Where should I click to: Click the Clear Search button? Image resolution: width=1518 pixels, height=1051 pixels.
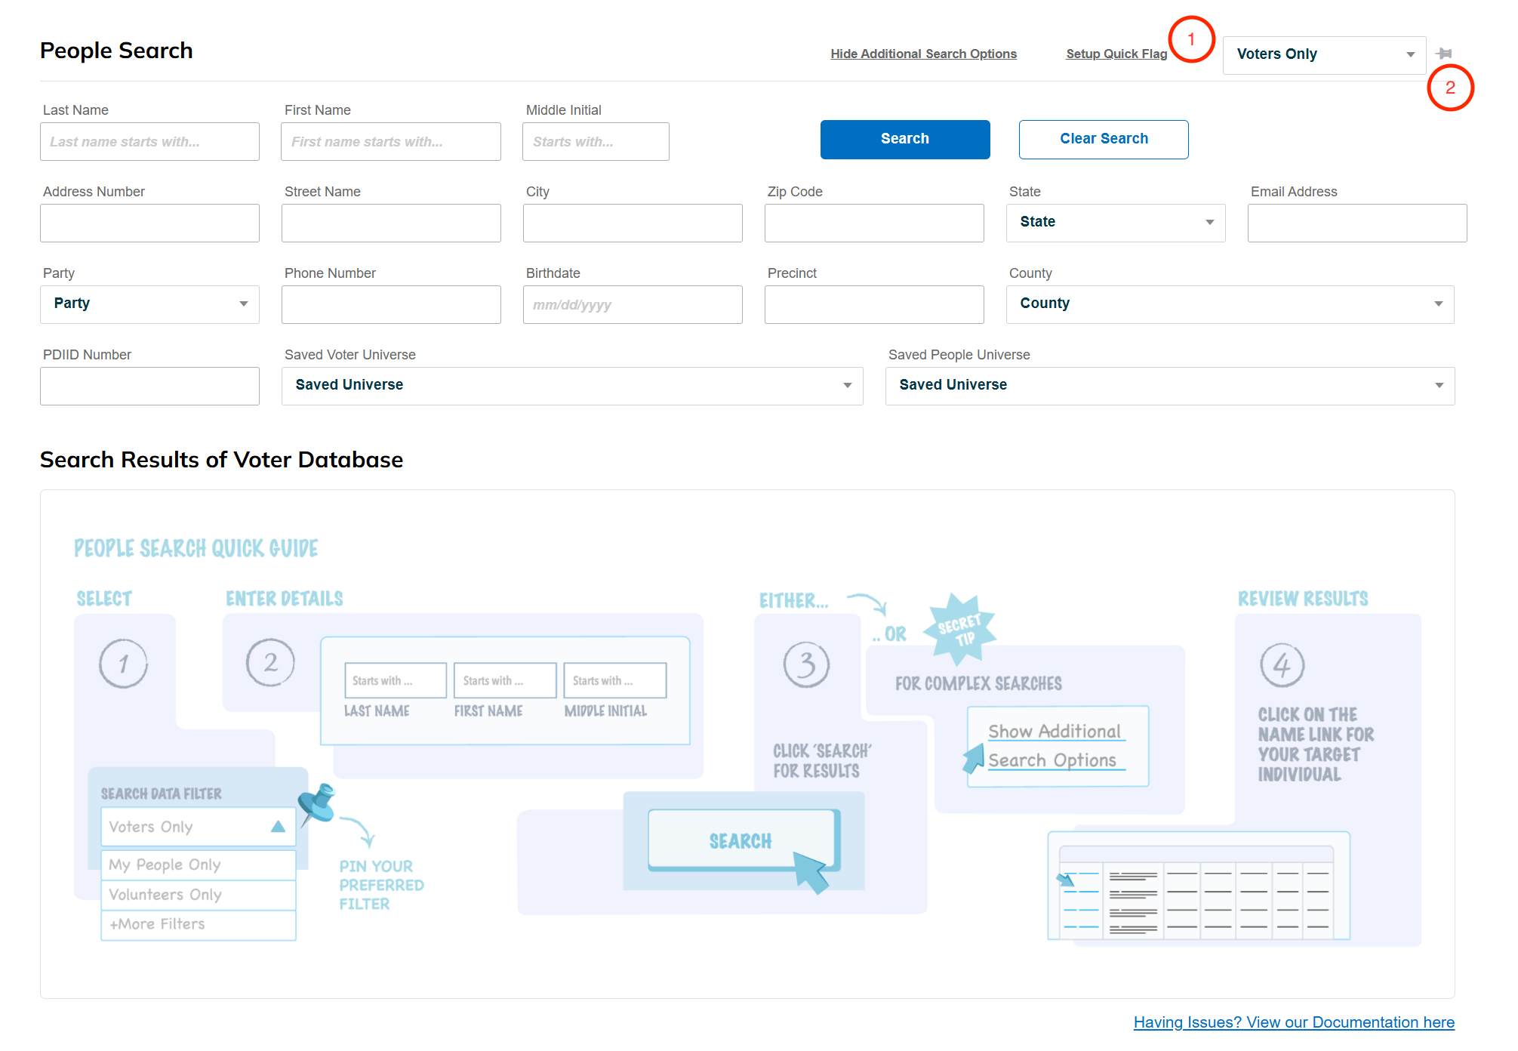1104,139
